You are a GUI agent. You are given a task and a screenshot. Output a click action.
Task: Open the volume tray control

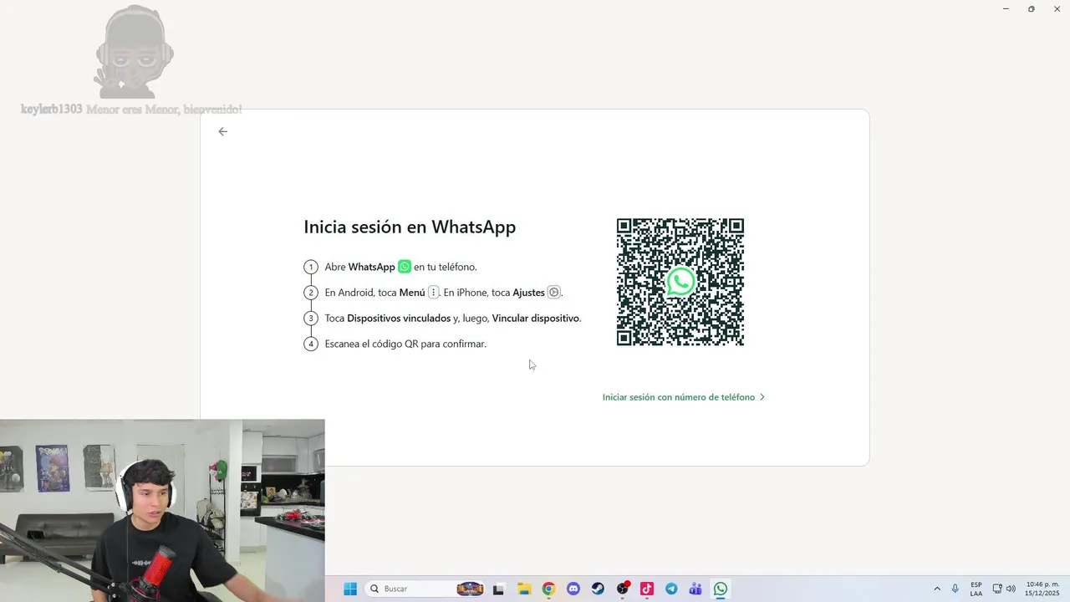coord(1011,589)
